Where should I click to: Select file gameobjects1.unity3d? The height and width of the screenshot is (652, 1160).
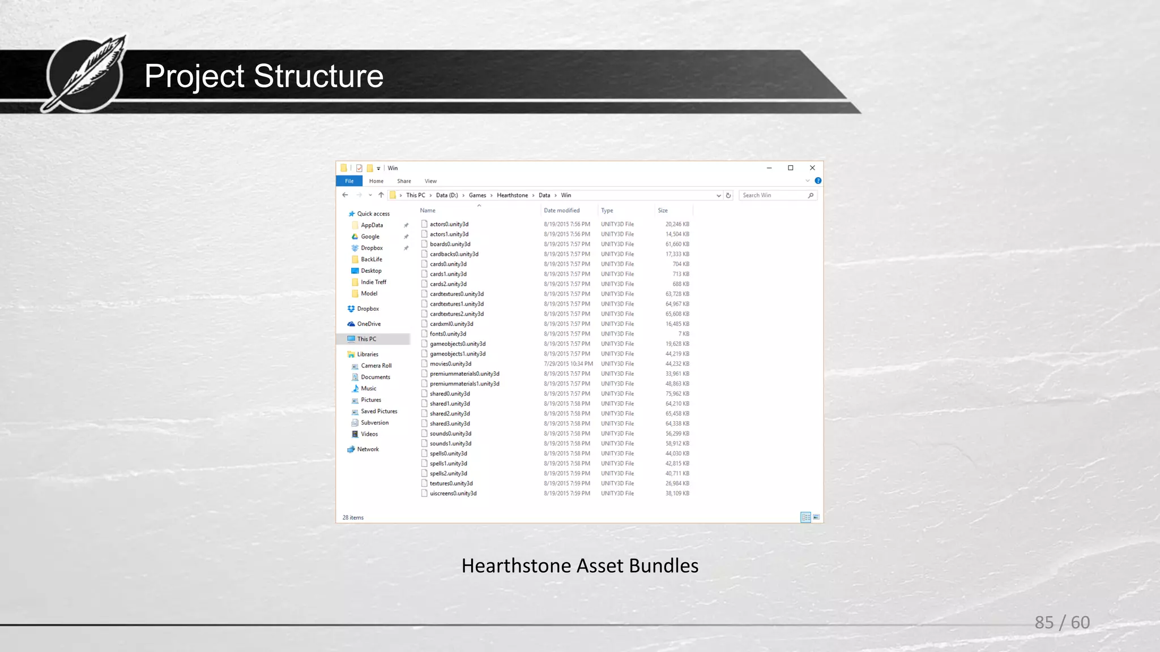[x=458, y=354]
